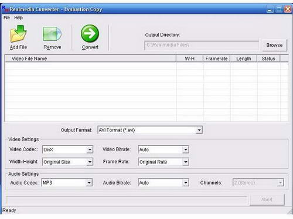Click the Remove disc icon

click(x=52, y=34)
